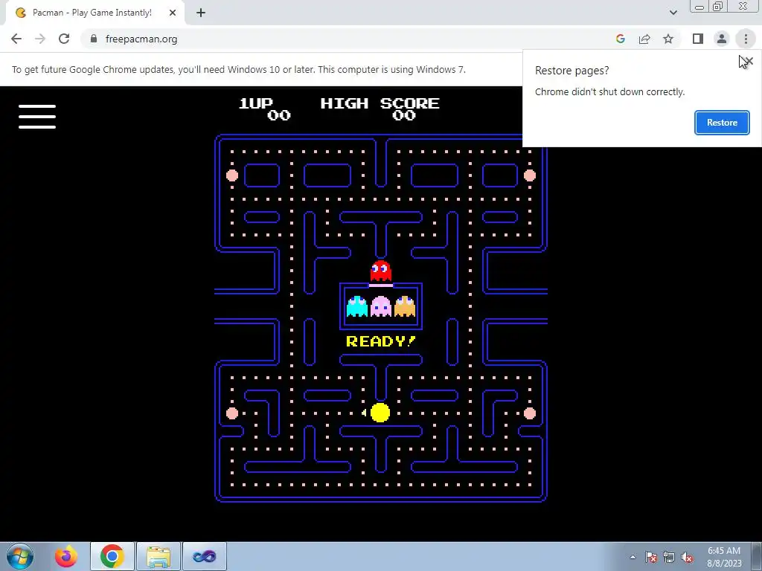The height and width of the screenshot is (571, 762).
Task: Go forward with the browser forward arrow
Action: [x=40, y=39]
